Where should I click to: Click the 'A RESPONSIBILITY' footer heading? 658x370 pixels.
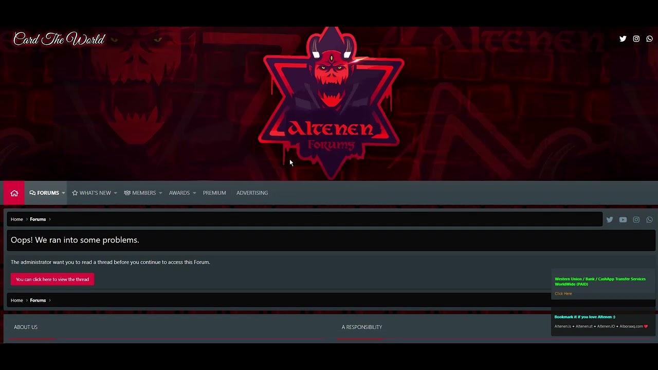[362, 327]
